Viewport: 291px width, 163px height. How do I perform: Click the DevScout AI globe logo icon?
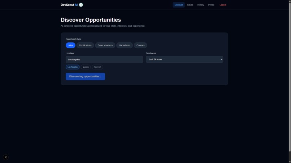click(x=81, y=5)
